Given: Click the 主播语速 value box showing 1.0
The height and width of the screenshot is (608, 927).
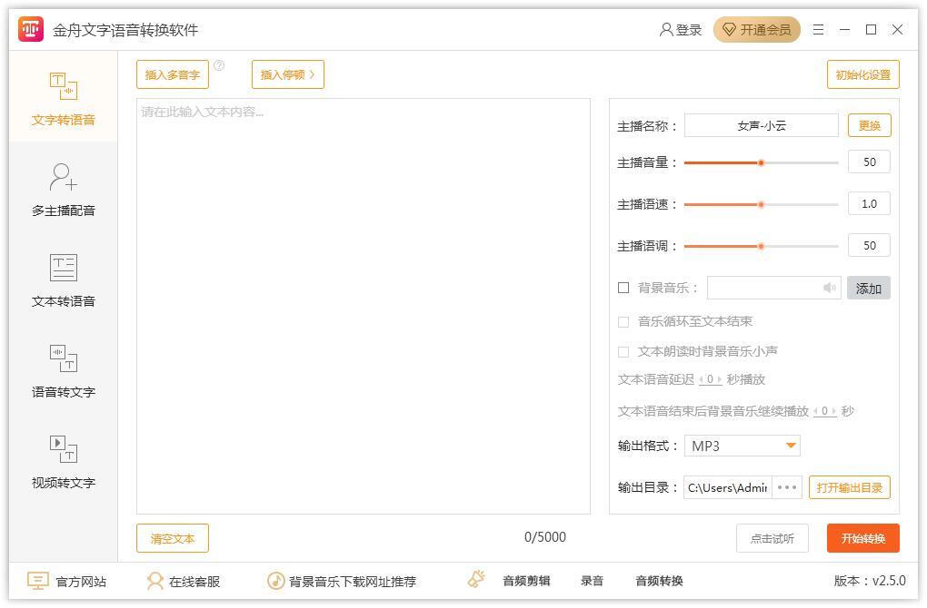Looking at the screenshot, I should pyautogui.click(x=869, y=203).
